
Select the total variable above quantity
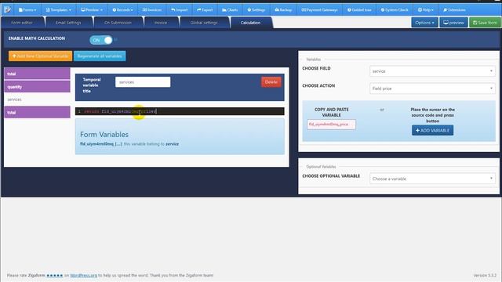(37, 74)
